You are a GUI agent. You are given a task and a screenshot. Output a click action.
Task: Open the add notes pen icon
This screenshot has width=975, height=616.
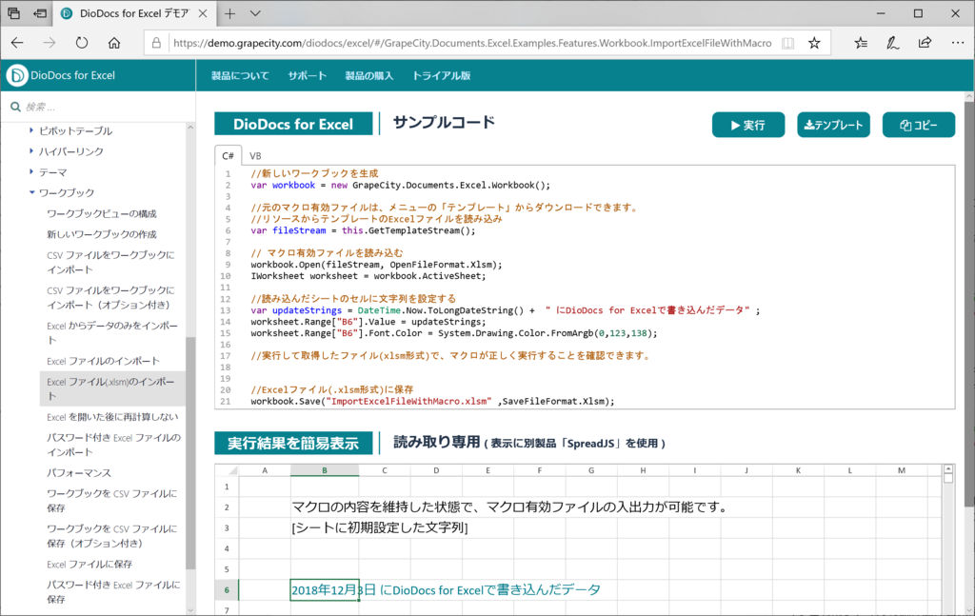point(892,43)
